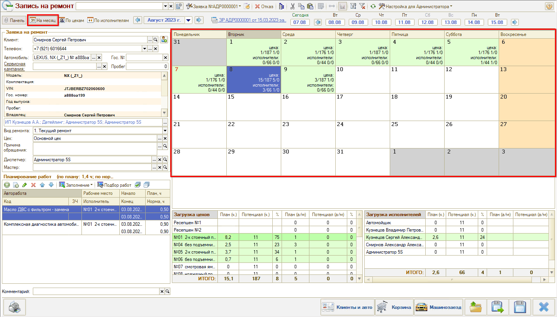Click Машинозаезд button
Screen dimensions: 557x317
click(438, 307)
